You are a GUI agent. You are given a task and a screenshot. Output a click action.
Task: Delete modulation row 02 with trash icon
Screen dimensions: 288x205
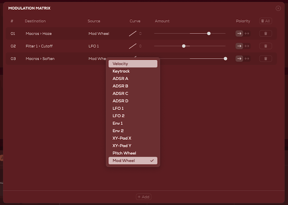(265, 46)
